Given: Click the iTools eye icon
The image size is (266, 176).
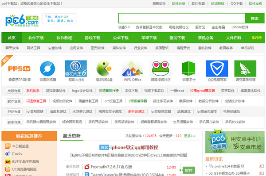Looking at the screenshot, I should (x=8, y=154).
